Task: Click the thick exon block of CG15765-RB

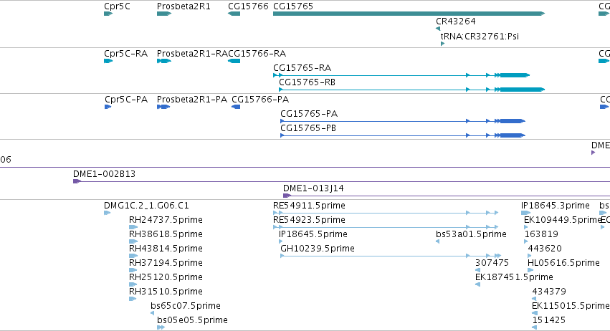Action: [x=523, y=90]
